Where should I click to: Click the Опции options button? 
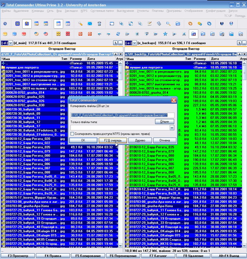pyautogui.click(x=165, y=122)
